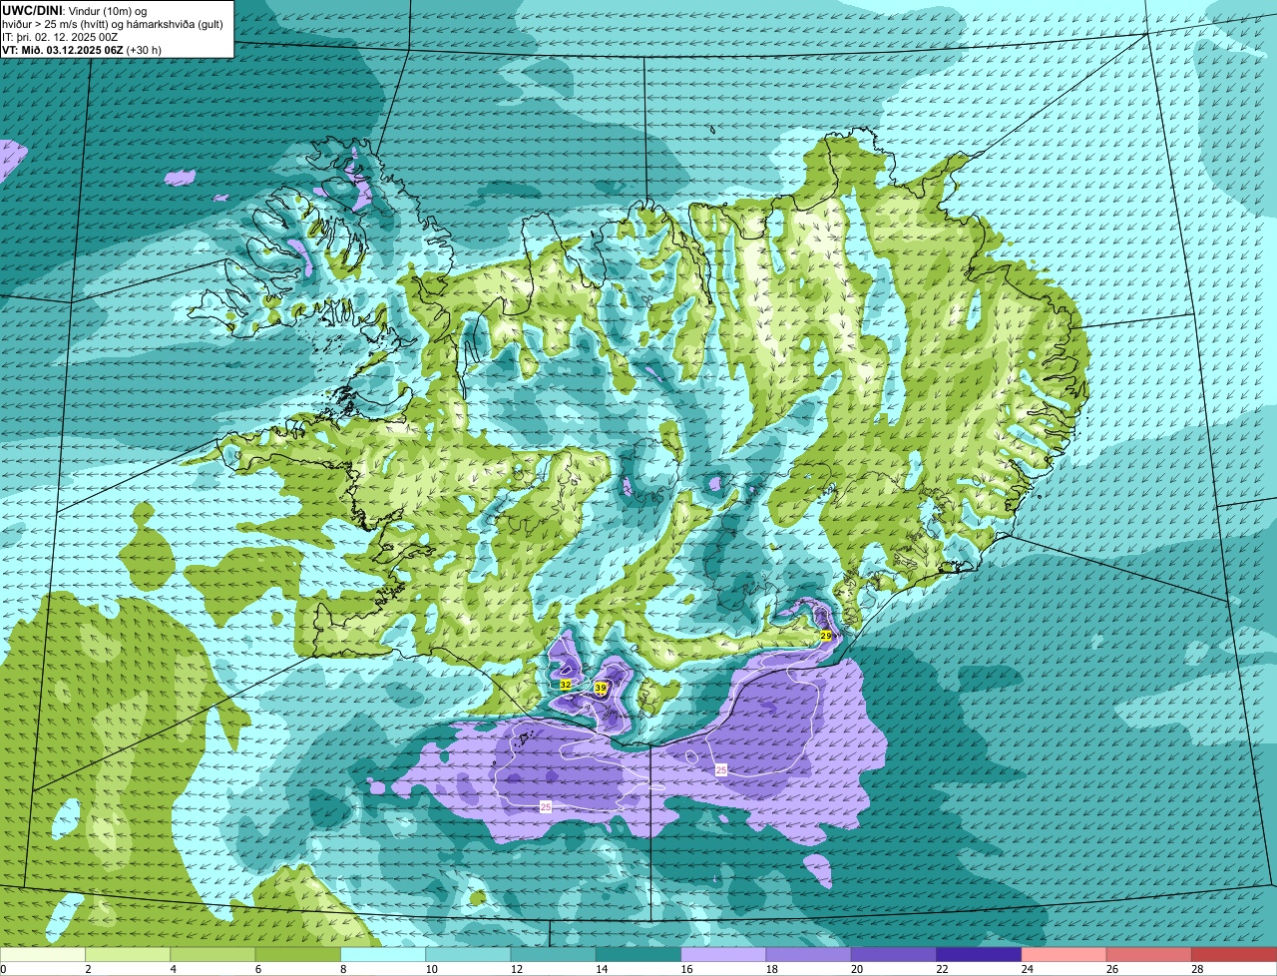
Task: Click the '28' tick label on the color scale
Action: (1196, 969)
